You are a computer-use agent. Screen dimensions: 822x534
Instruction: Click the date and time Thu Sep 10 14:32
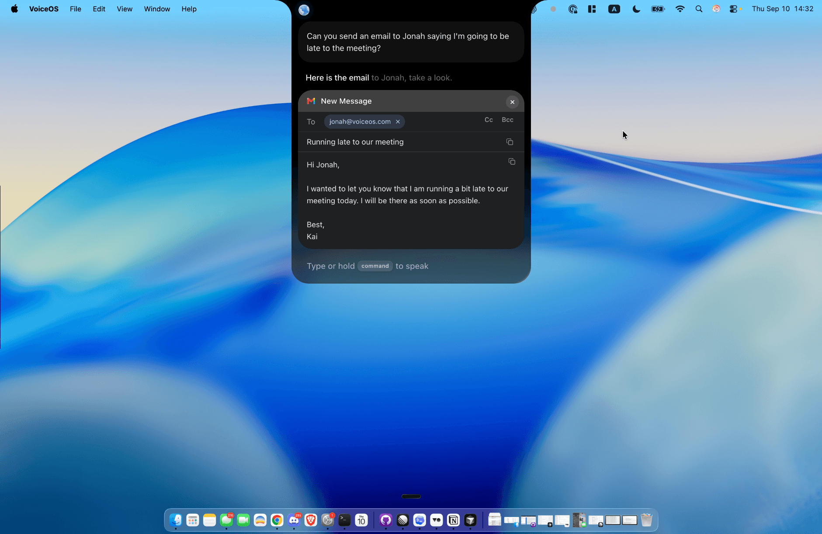[782, 9]
